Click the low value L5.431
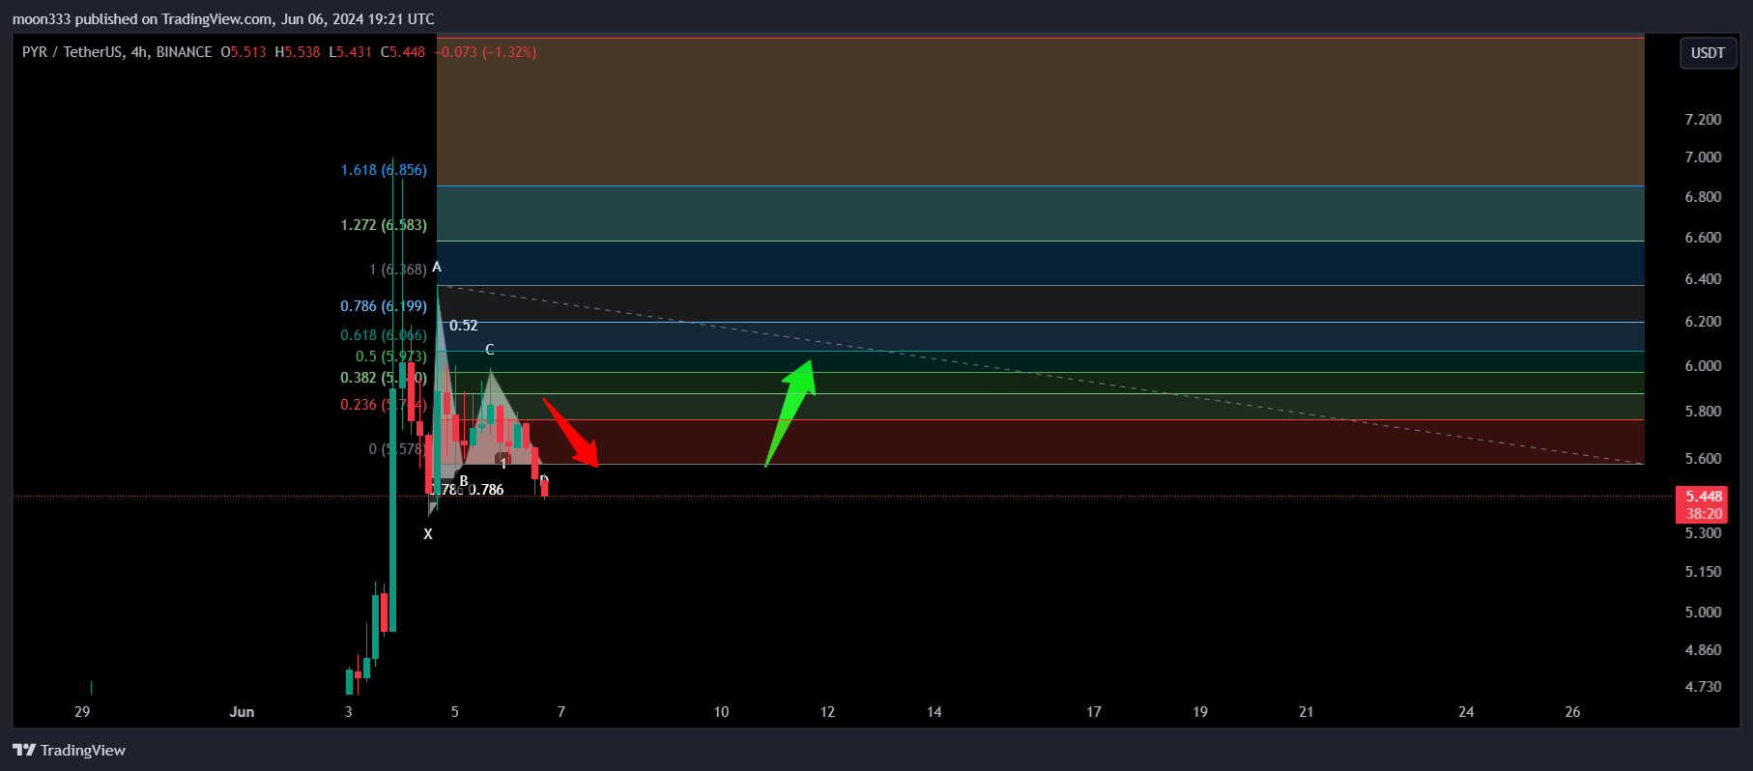This screenshot has width=1753, height=771. coord(350,52)
